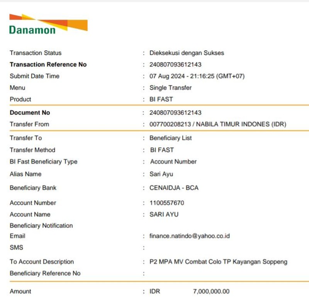Select the 'Menu' field label

(17, 88)
